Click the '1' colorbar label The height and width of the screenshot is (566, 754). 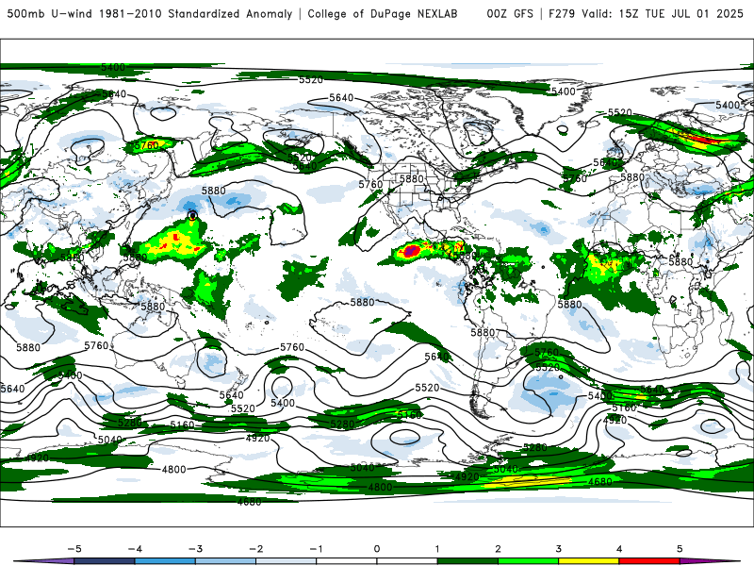437,549
